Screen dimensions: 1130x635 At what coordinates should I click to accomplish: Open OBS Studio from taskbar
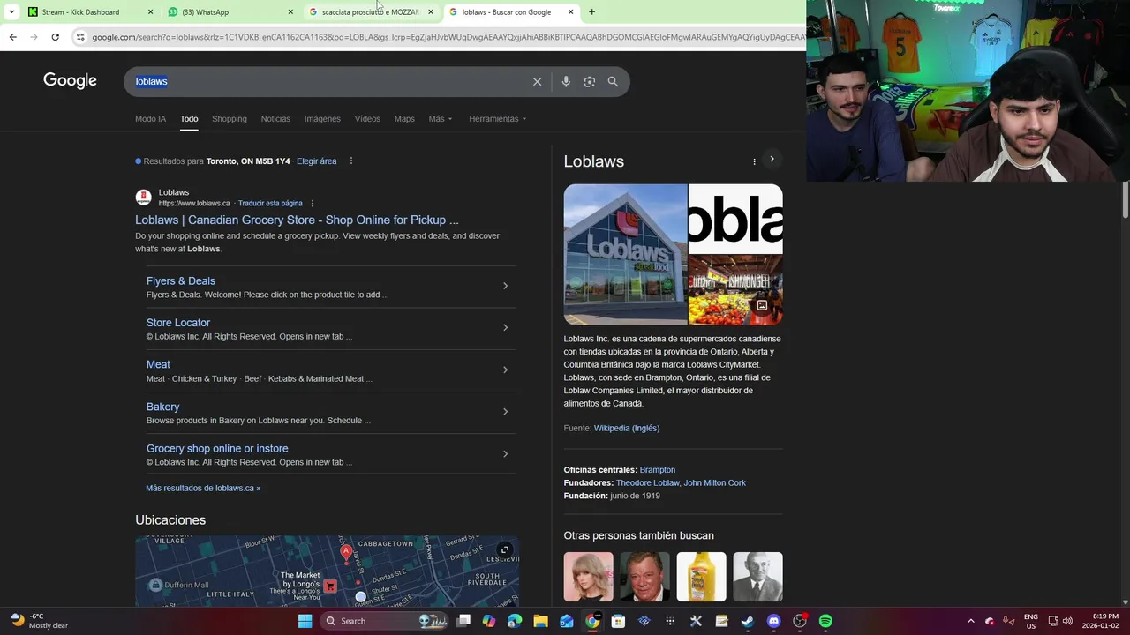(800, 621)
